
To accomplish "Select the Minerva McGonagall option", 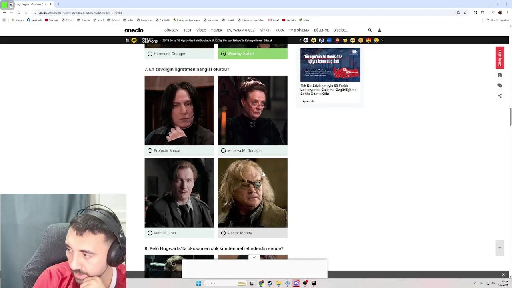I will (x=252, y=150).
